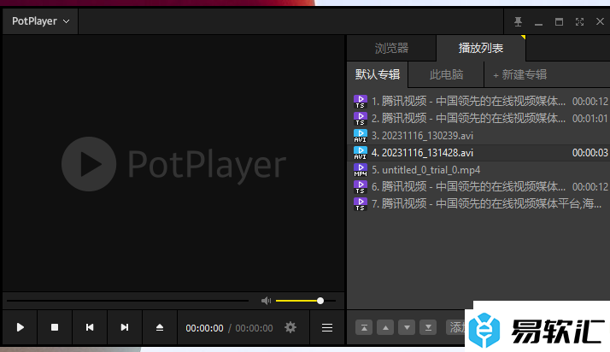Select the 此电脑 album tab

coord(446,75)
